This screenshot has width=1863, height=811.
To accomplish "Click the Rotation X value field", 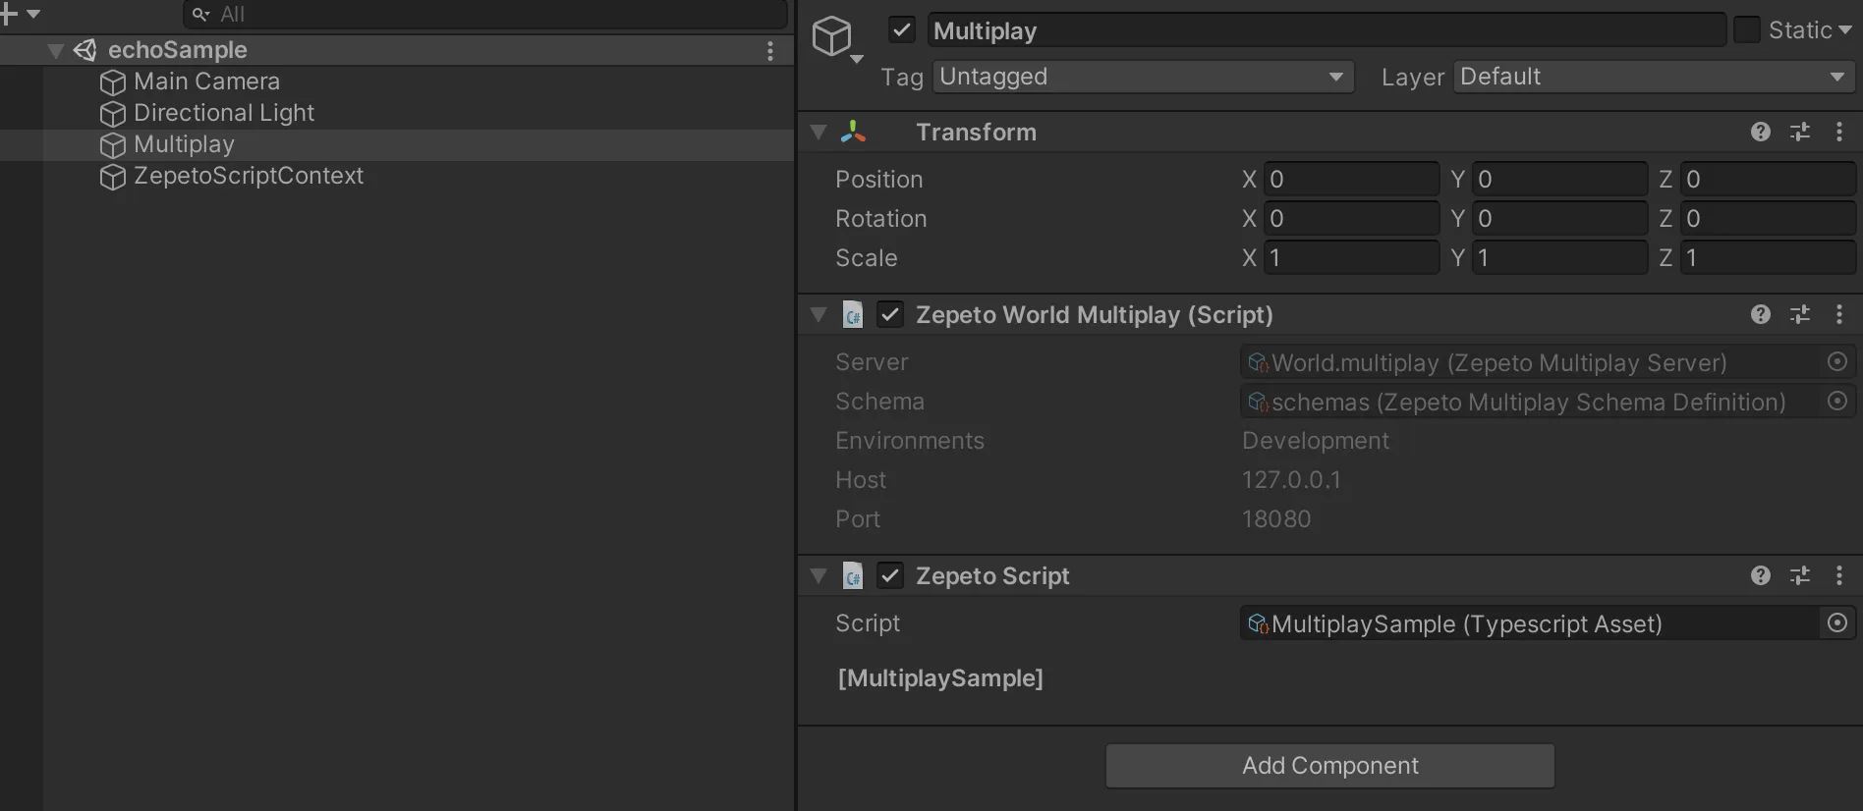I will [x=1351, y=219].
